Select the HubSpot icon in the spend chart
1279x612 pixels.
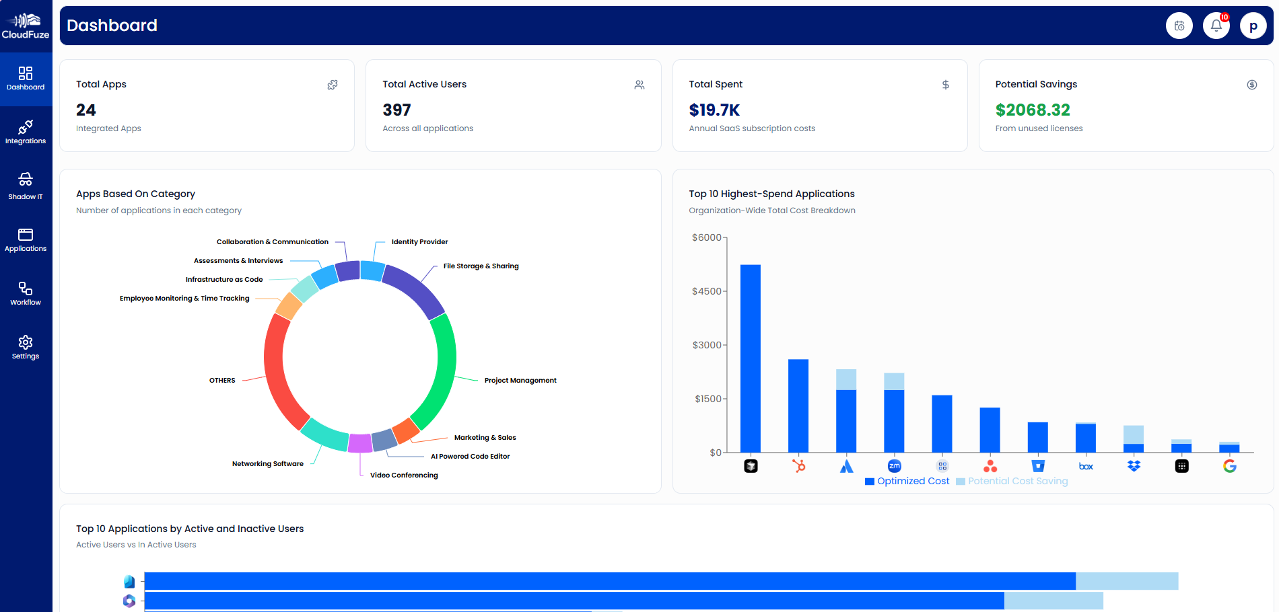coord(798,465)
